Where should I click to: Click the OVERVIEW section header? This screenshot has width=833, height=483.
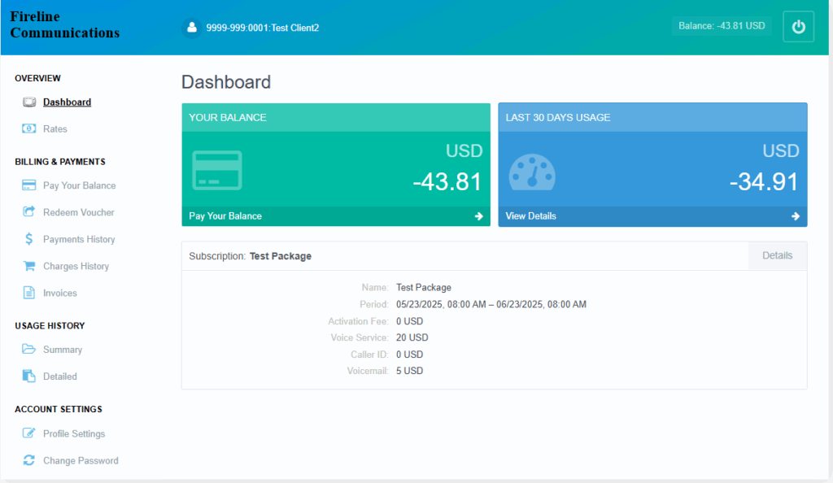(x=37, y=78)
